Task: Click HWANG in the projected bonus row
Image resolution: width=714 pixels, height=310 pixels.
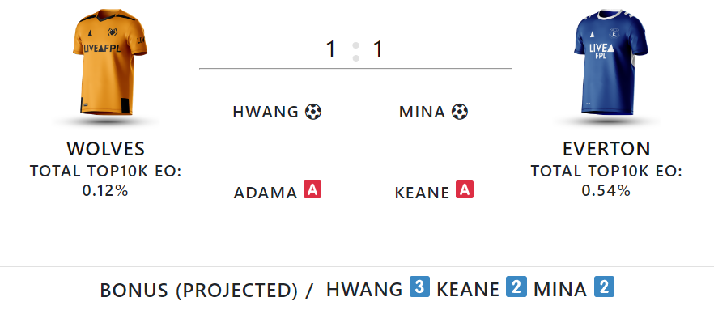Action: point(364,290)
